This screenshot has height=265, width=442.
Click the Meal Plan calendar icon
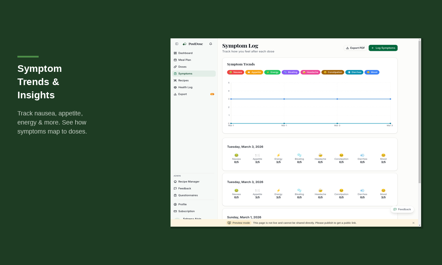coord(175,60)
